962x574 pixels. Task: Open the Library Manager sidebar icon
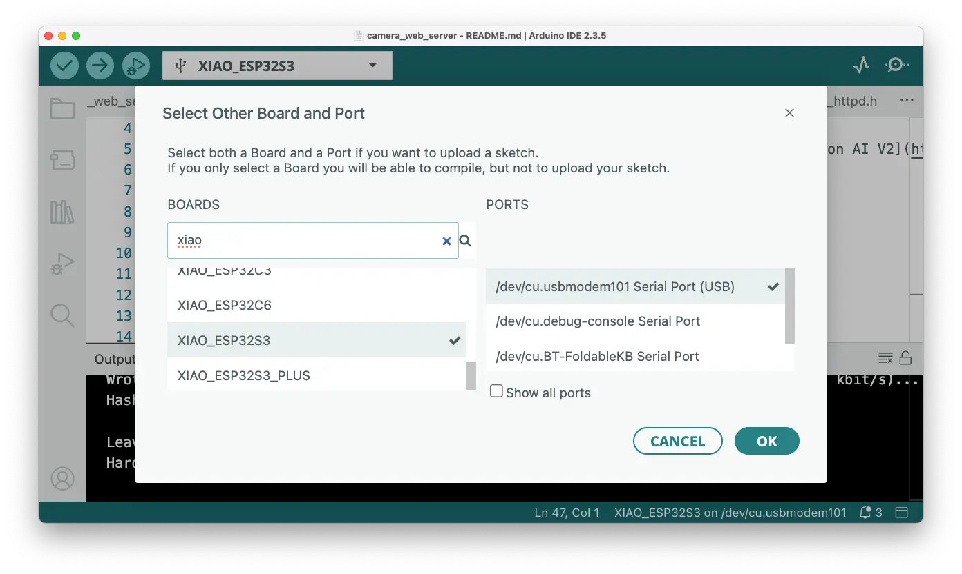(x=62, y=212)
